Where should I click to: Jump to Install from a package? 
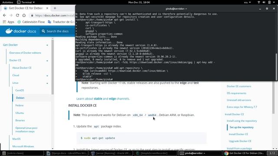(x=239, y=148)
